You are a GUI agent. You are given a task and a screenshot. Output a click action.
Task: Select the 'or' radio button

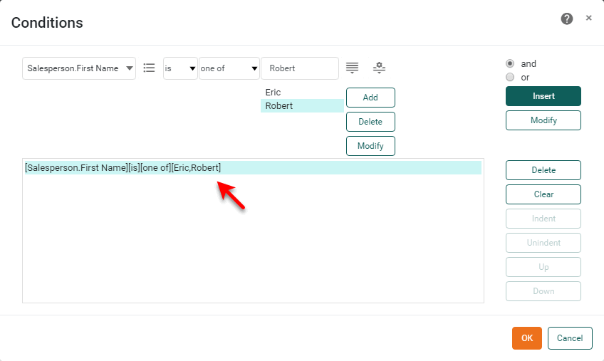tap(510, 77)
